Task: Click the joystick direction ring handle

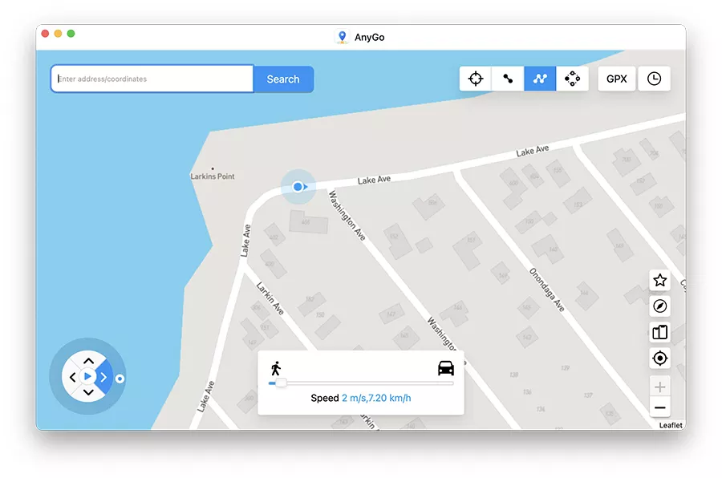Action: (120, 379)
